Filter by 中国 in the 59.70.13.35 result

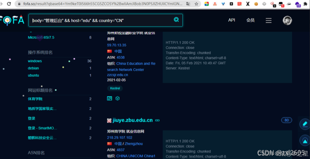pos(118,51)
